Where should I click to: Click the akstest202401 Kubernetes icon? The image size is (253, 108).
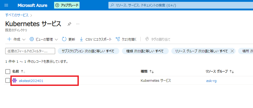[15, 80]
